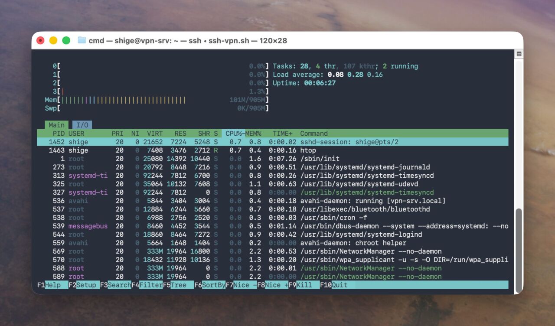Image resolution: width=555 pixels, height=326 pixels.
Task: Click PID 313 systemd-timesyncd row
Action: 272,176
